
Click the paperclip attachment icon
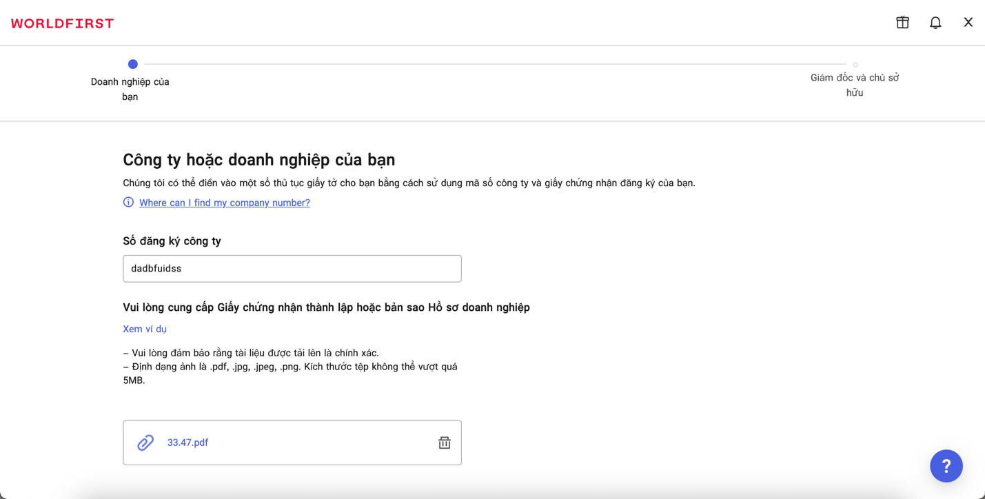(145, 442)
